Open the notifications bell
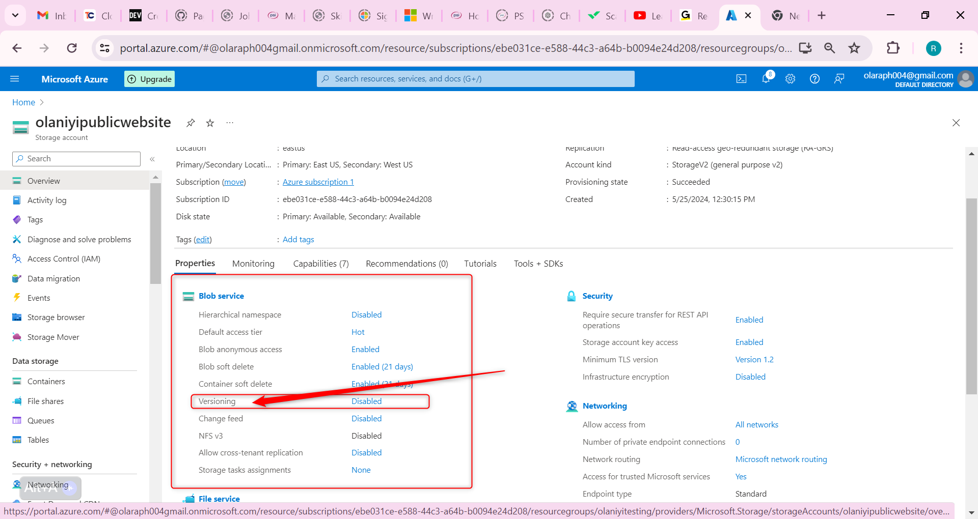The height and width of the screenshot is (519, 978). (x=766, y=79)
